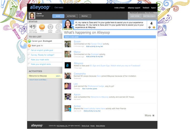
Task: See 3 similar posts for Leo
Action: point(90,89)
